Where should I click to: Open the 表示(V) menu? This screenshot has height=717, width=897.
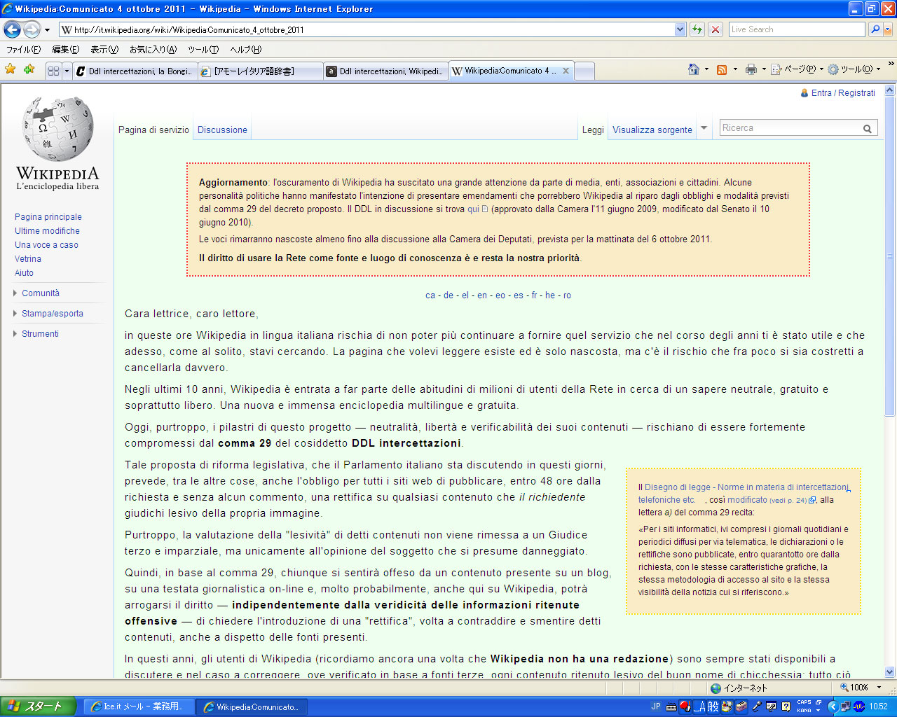click(104, 50)
